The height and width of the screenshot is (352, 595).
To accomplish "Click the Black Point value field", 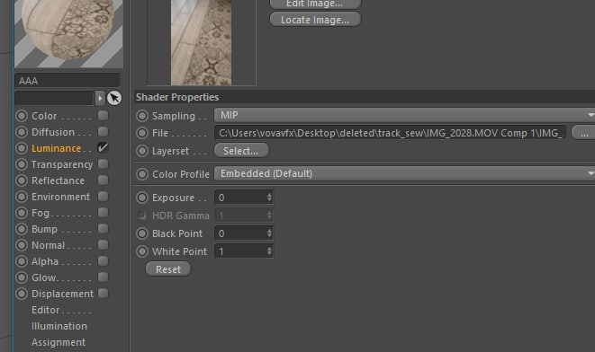I will pyautogui.click(x=240, y=233).
